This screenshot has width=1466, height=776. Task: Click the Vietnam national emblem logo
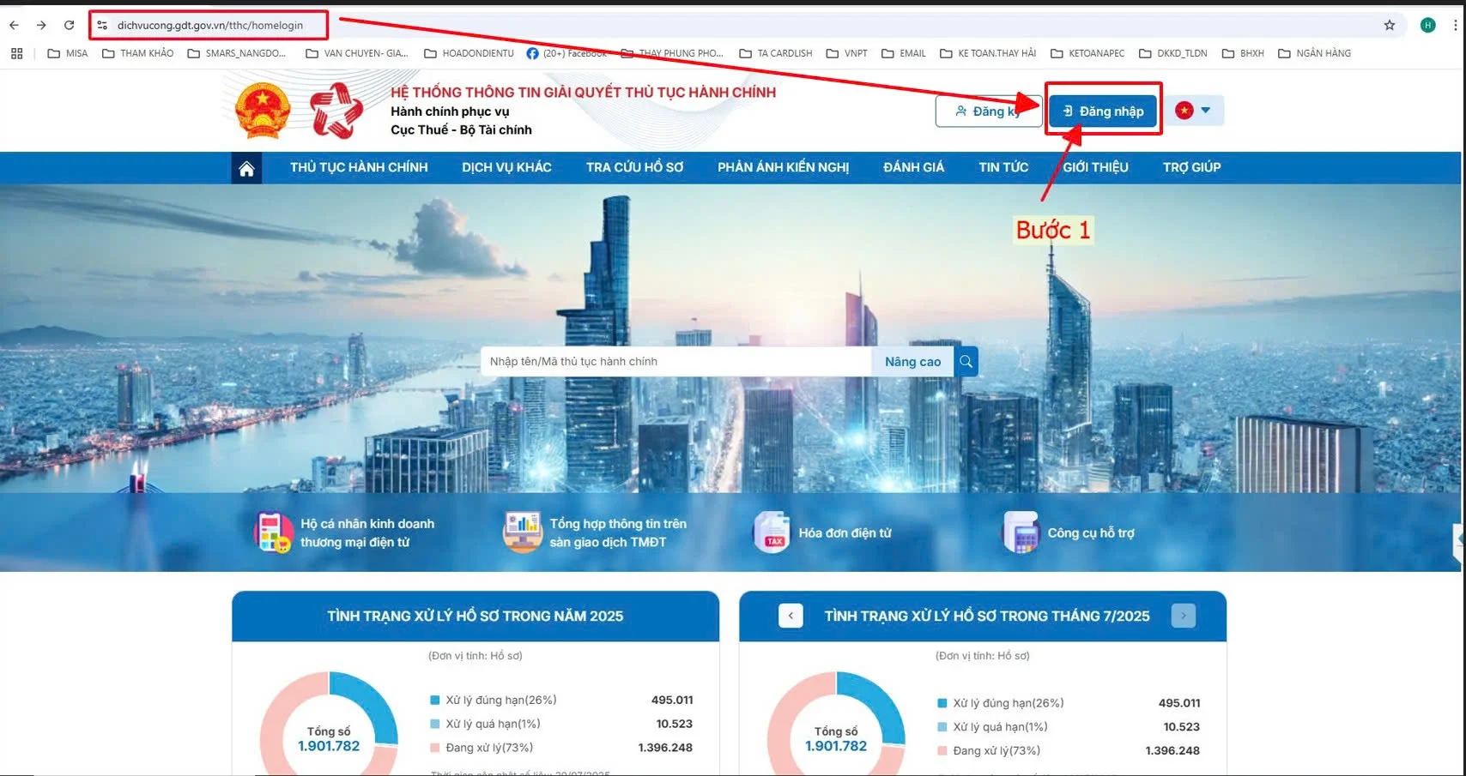point(263,111)
